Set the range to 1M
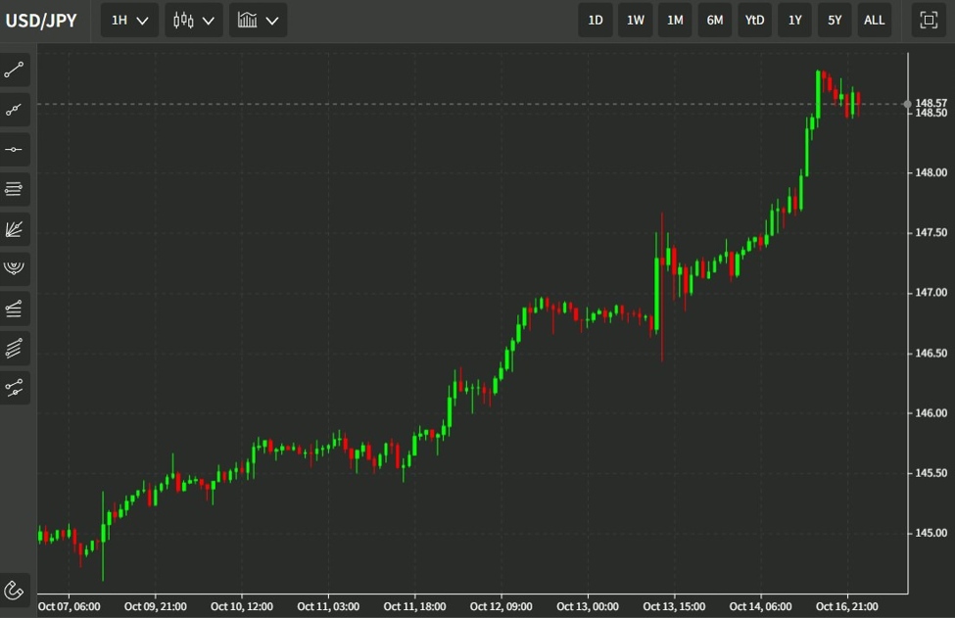Image resolution: width=955 pixels, height=618 pixels. coord(675,20)
